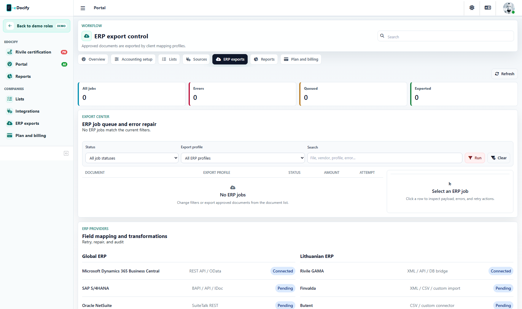Click the Oracle NetSuite provider name
The width and height of the screenshot is (522, 309).
click(97, 305)
